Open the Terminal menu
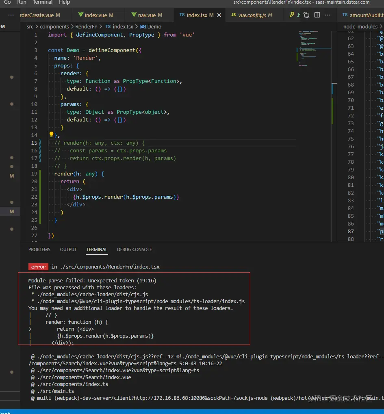384x414 pixels. [43, 2]
